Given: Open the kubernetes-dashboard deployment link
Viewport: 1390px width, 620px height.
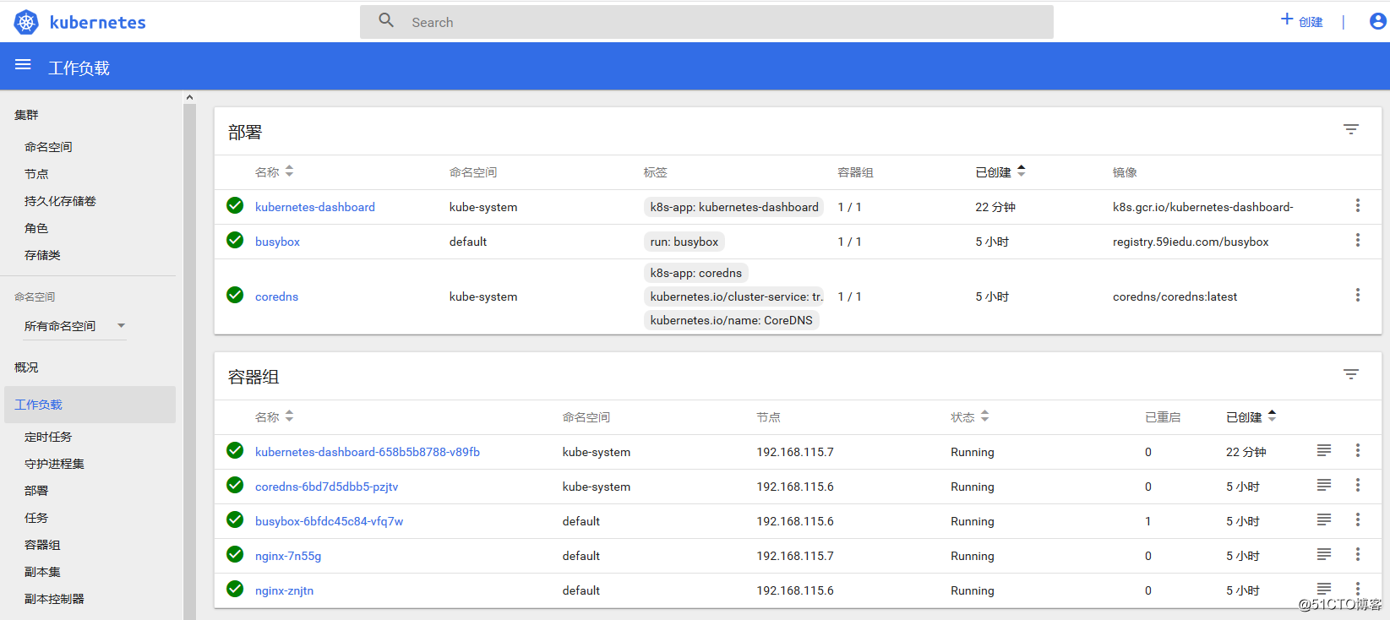Looking at the screenshot, I should pos(315,207).
